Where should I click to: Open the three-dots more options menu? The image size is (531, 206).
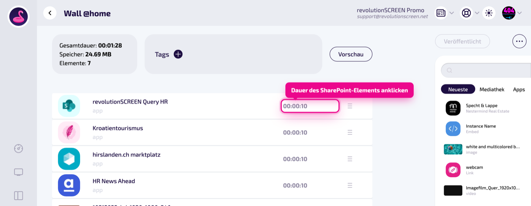[x=520, y=41]
